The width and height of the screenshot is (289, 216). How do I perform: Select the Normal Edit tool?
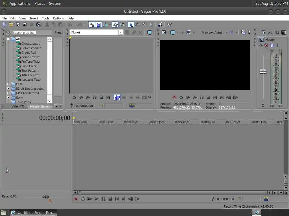(131, 25)
